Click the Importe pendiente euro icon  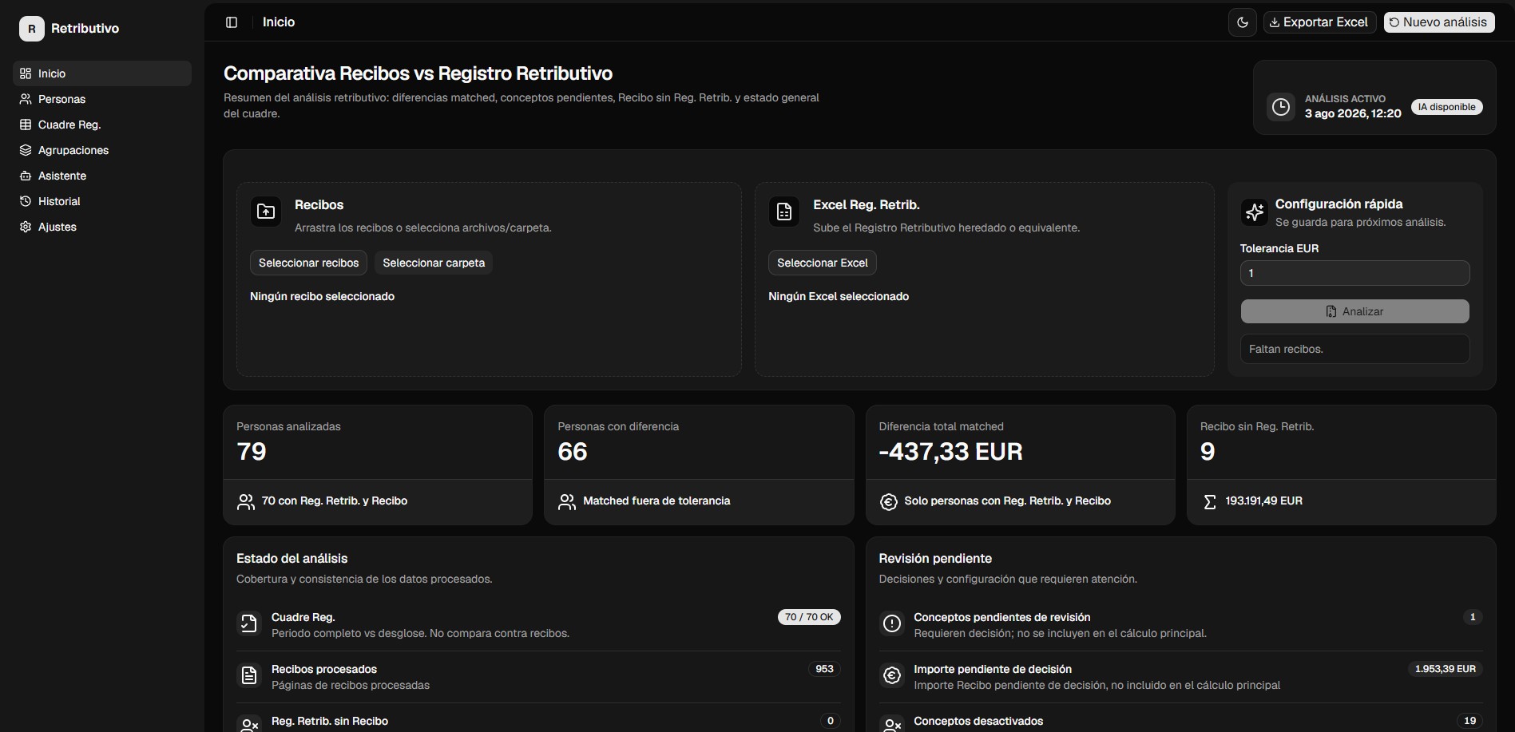coord(892,676)
